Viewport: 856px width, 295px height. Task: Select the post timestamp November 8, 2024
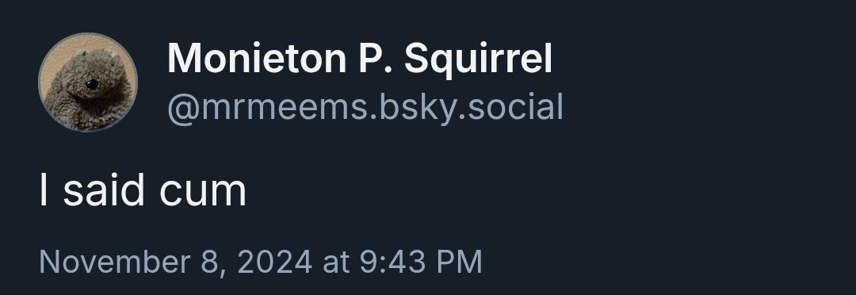pyautogui.click(x=261, y=262)
